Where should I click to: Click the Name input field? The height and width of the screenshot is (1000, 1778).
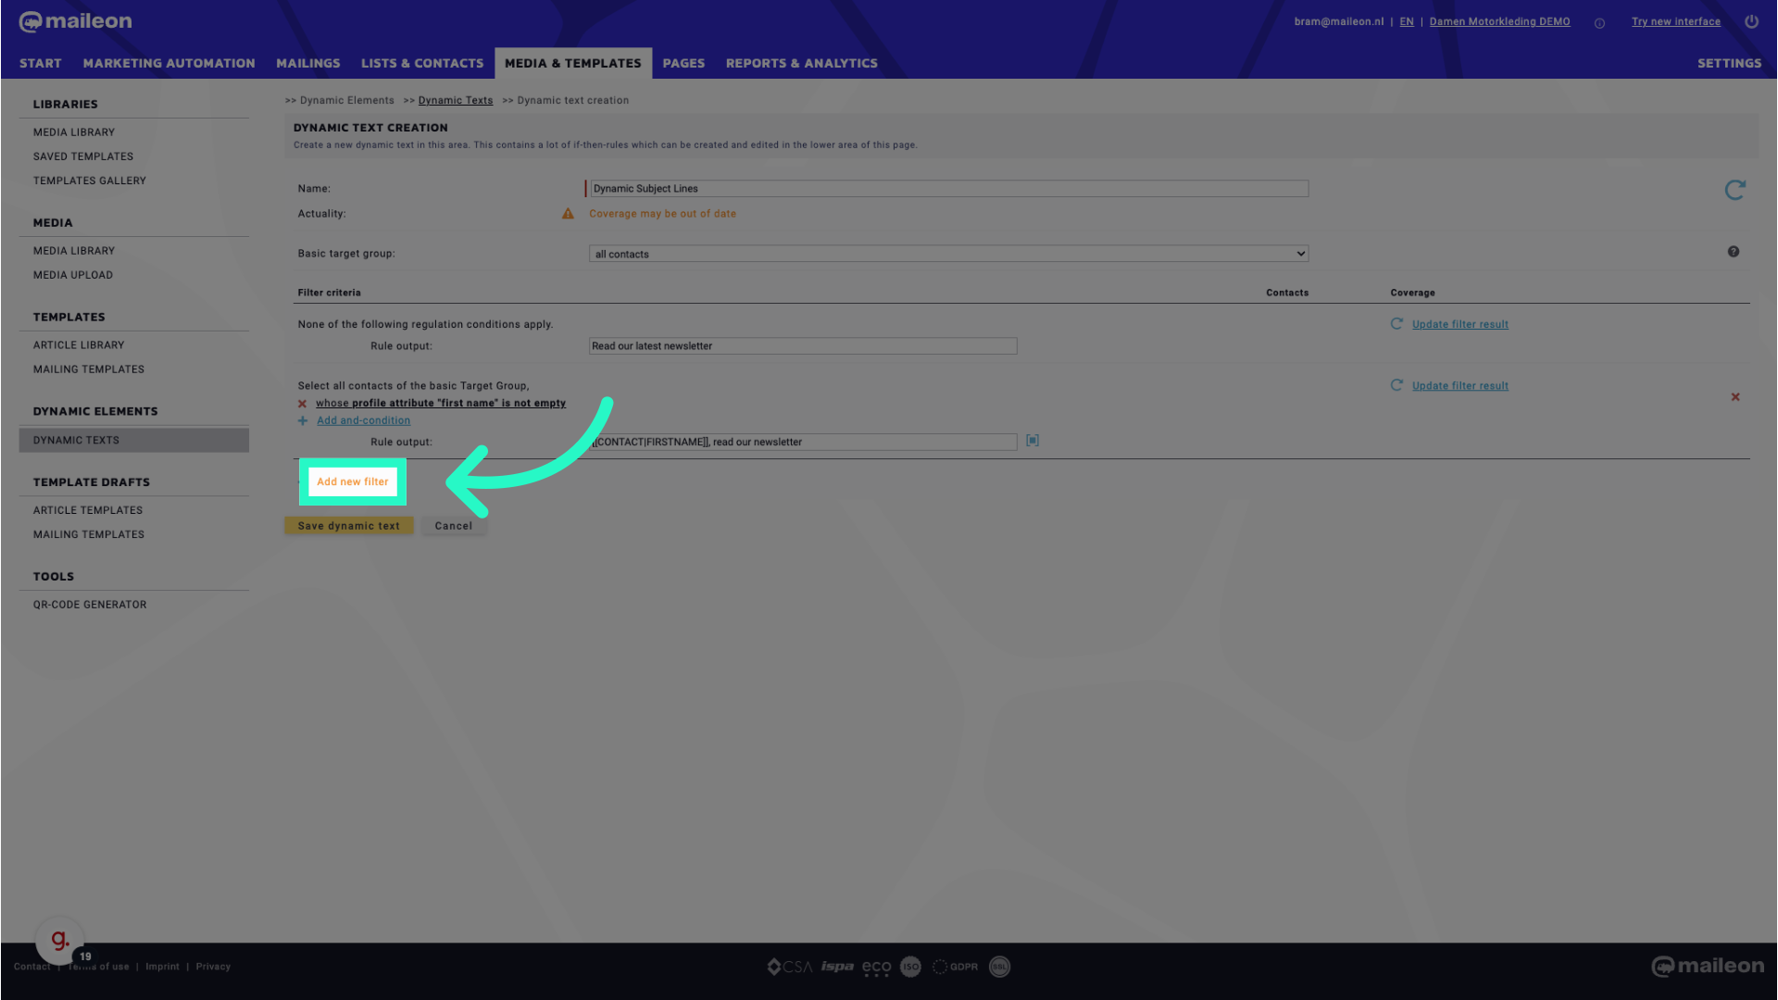[949, 189]
